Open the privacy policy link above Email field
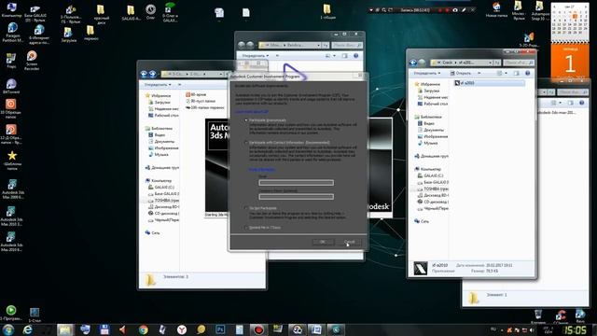The height and width of the screenshot is (336, 597). (262, 170)
